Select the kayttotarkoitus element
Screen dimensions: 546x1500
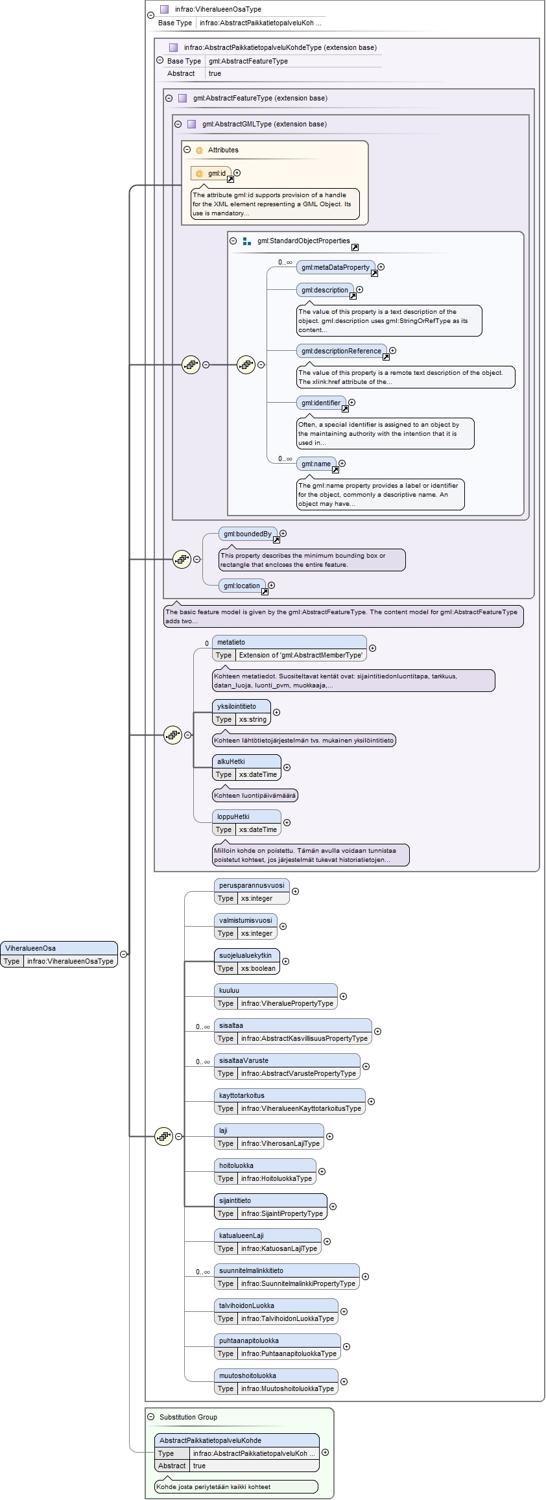pyautogui.click(x=290, y=1102)
